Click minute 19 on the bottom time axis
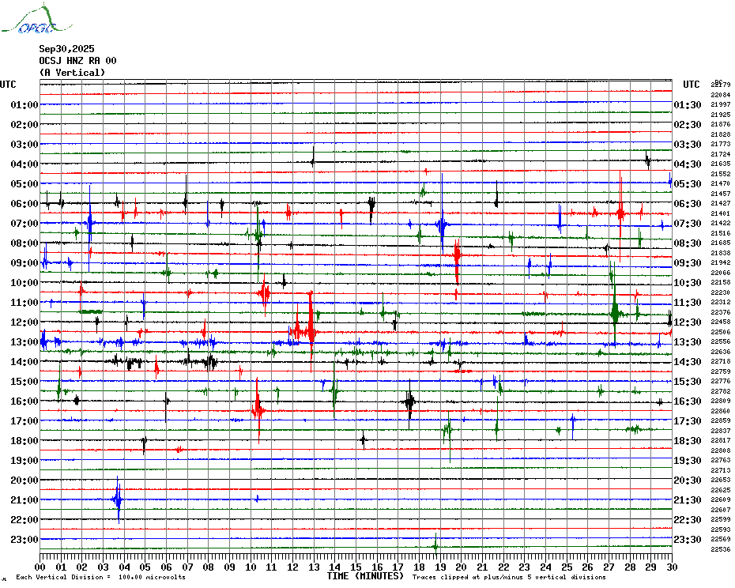The height and width of the screenshot is (588, 735). 440,567
